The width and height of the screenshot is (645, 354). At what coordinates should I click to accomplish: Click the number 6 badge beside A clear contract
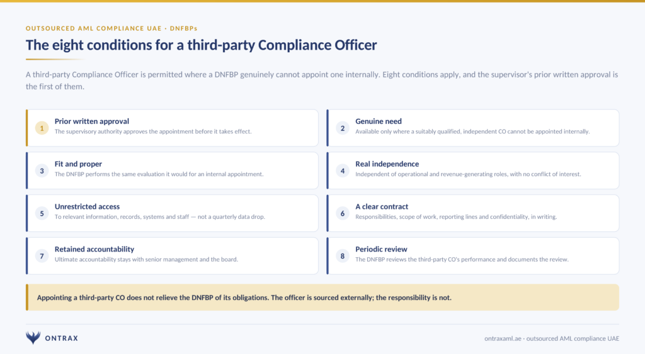click(342, 214)
